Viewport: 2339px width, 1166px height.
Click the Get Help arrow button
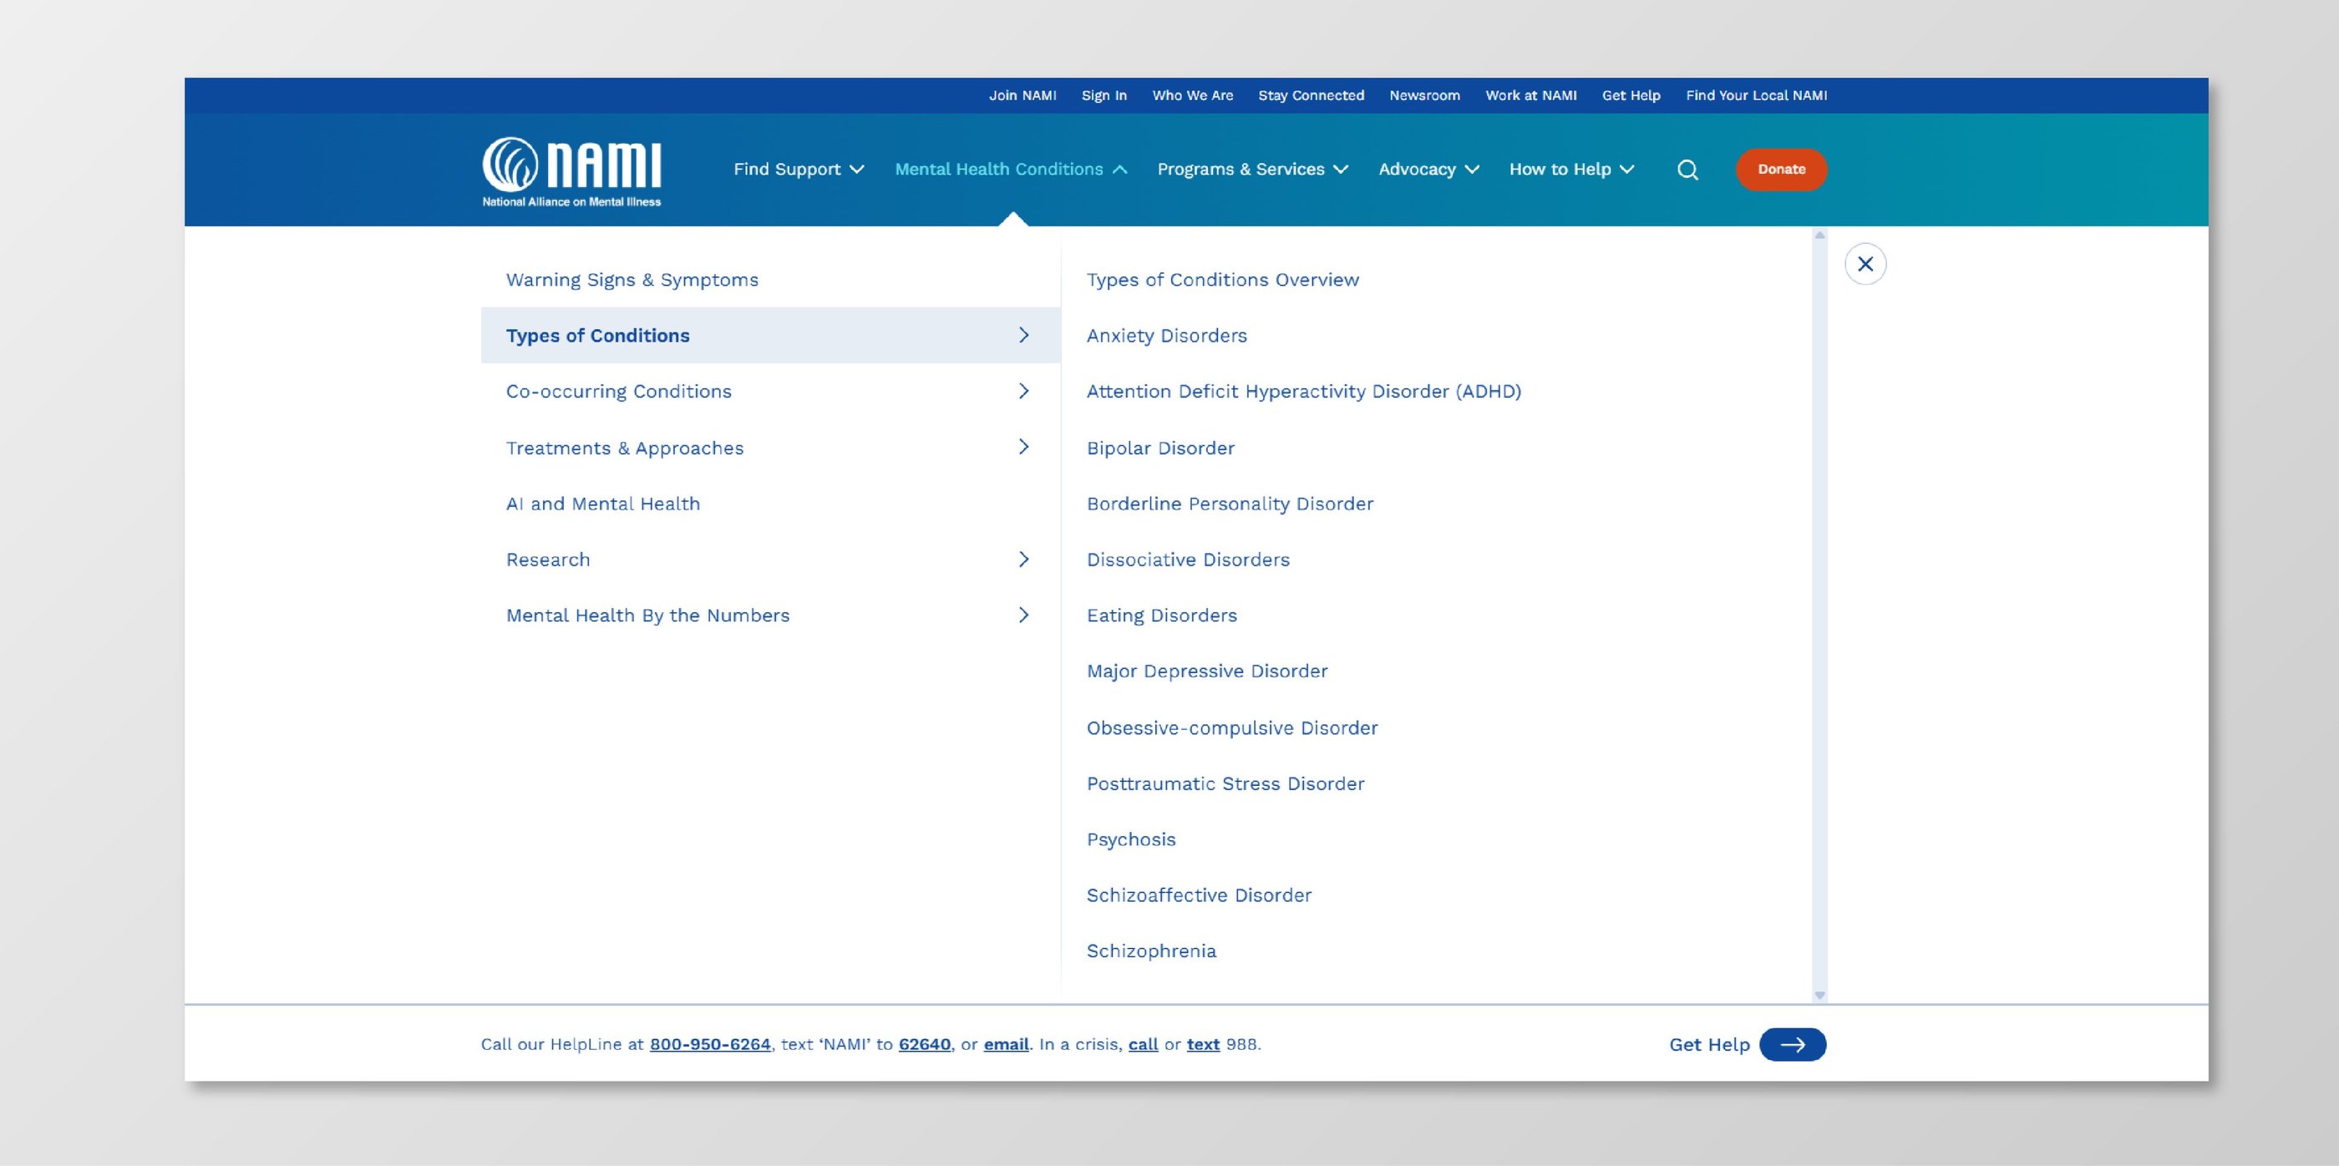(1792, 1044)
